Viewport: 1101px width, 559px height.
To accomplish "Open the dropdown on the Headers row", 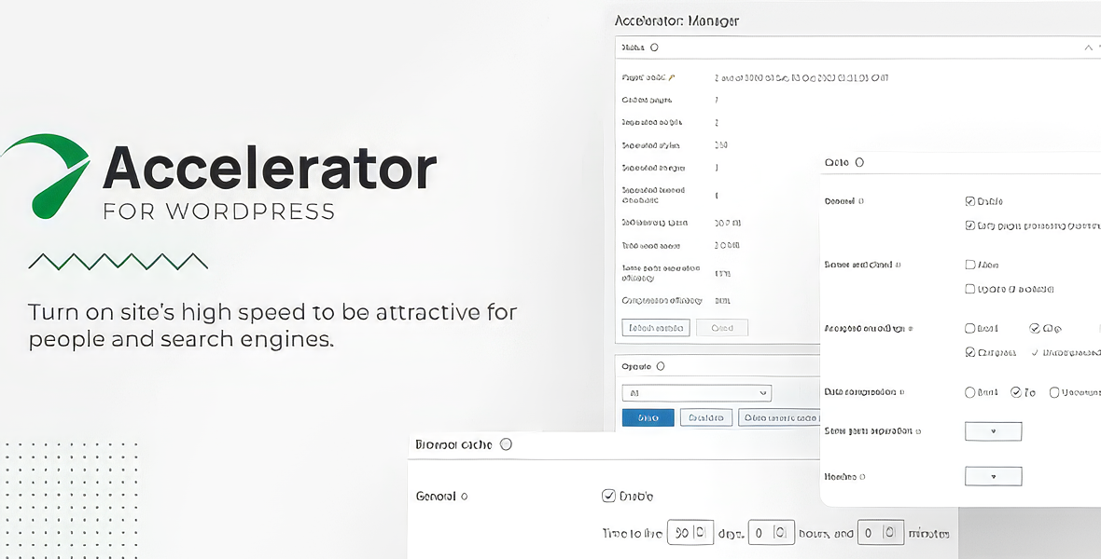I will coord(993,477).
